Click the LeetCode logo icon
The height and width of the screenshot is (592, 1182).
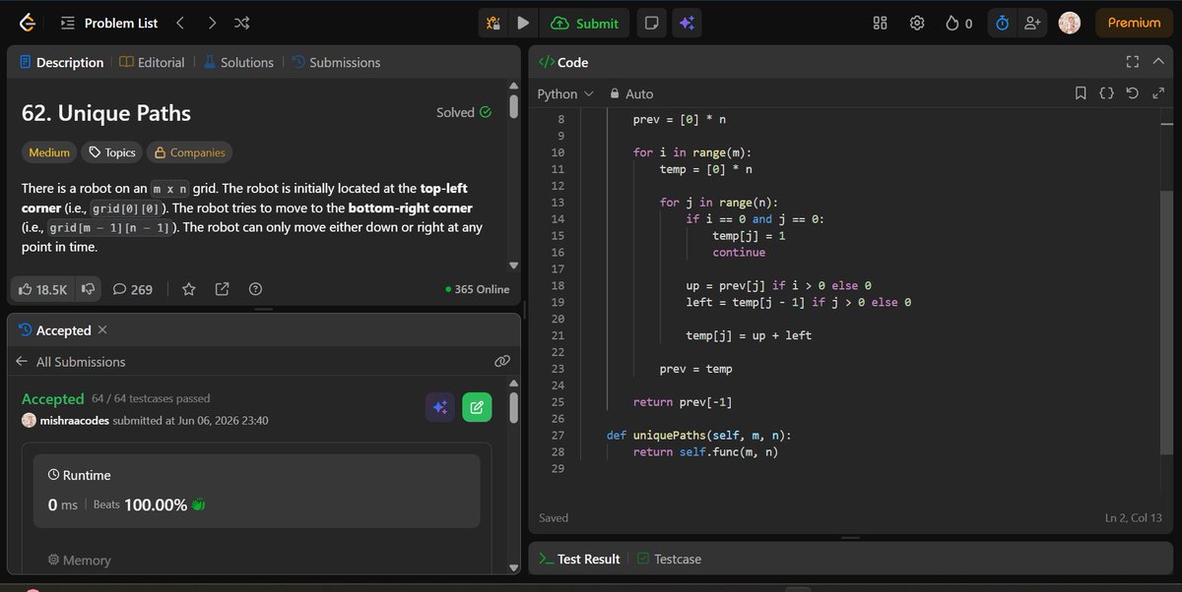(x=26, y=23)
